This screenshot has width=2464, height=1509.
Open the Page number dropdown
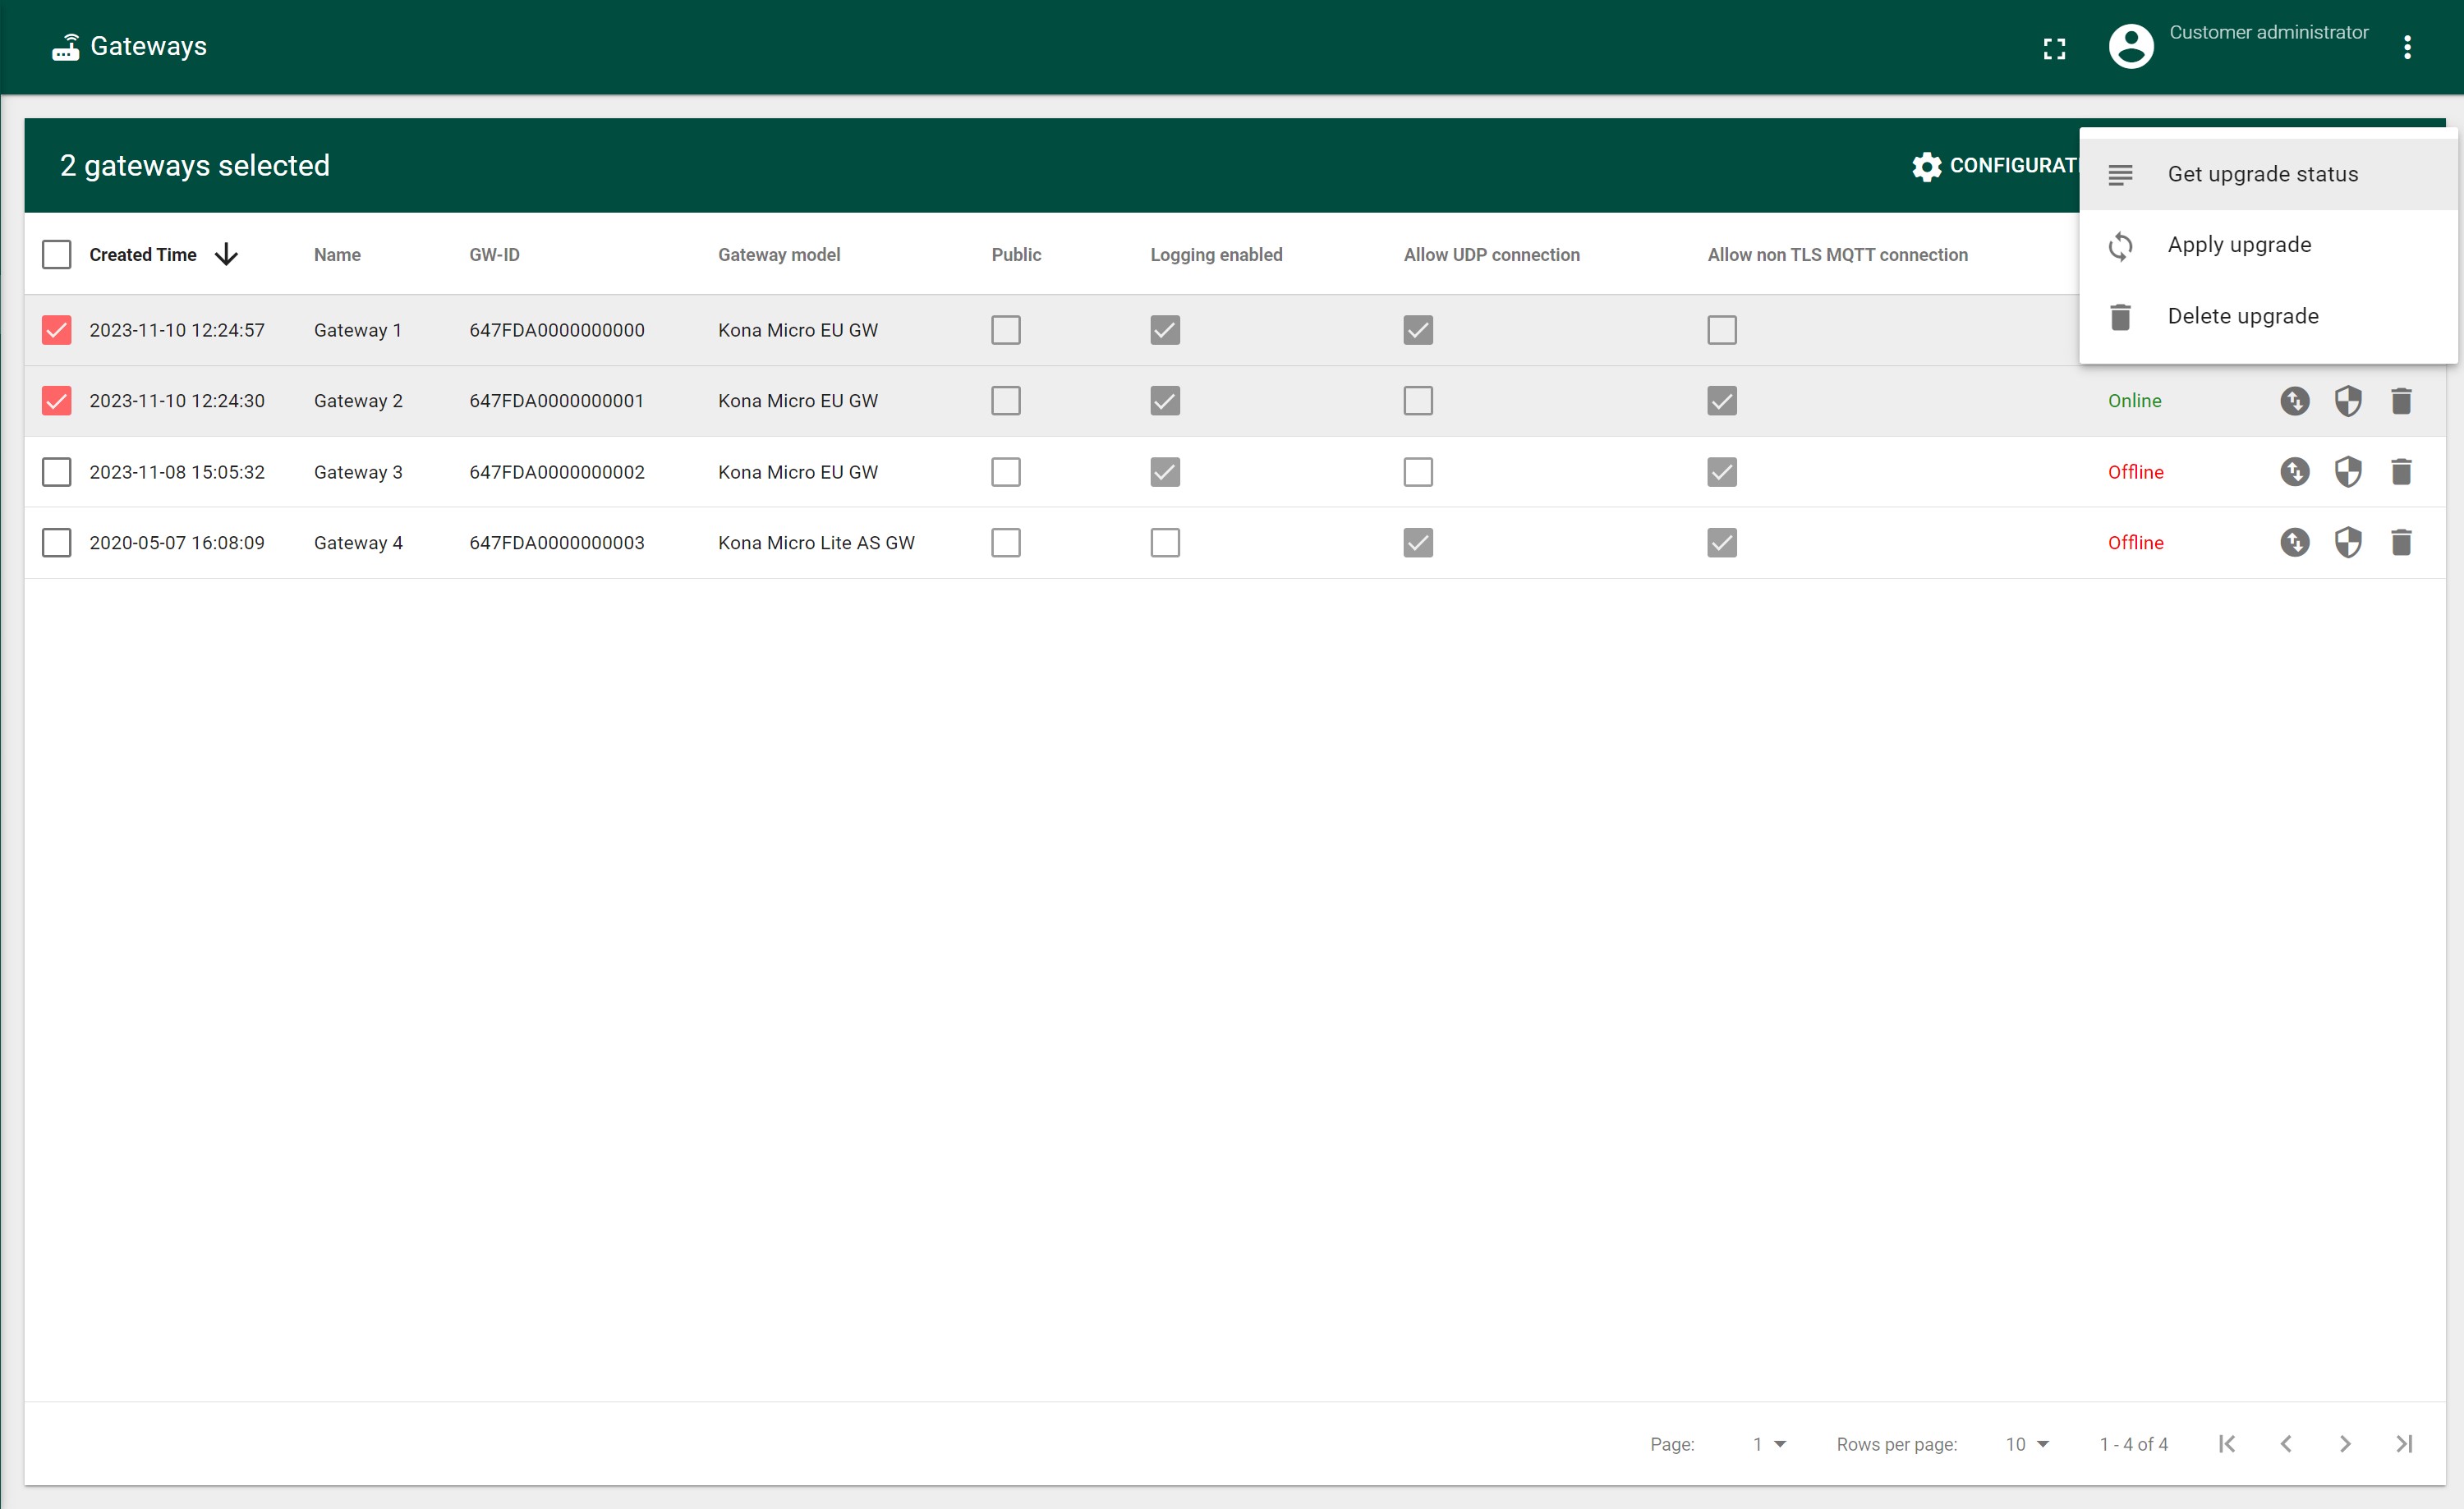click(1769, 1444)
